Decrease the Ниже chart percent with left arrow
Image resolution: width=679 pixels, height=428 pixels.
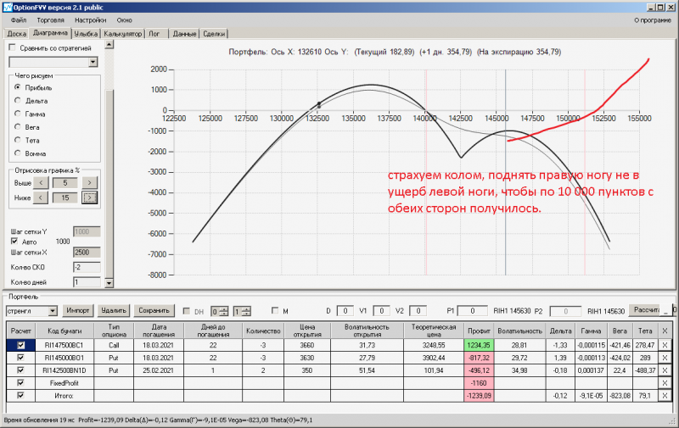click(41, 197)
